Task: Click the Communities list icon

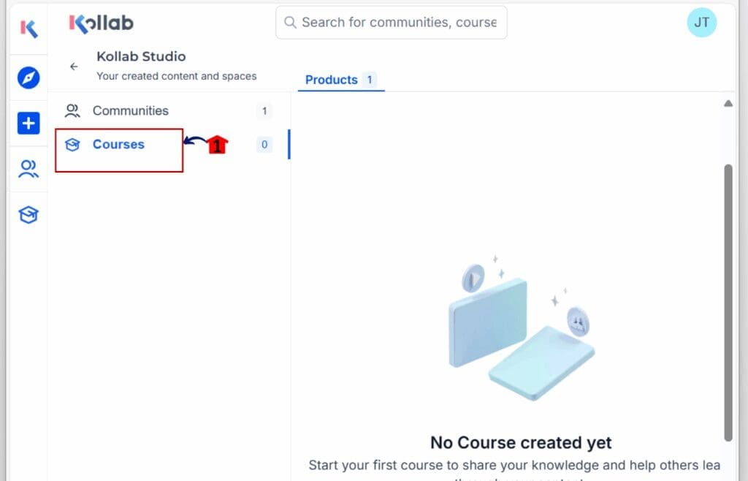Action: click(72, 110)
